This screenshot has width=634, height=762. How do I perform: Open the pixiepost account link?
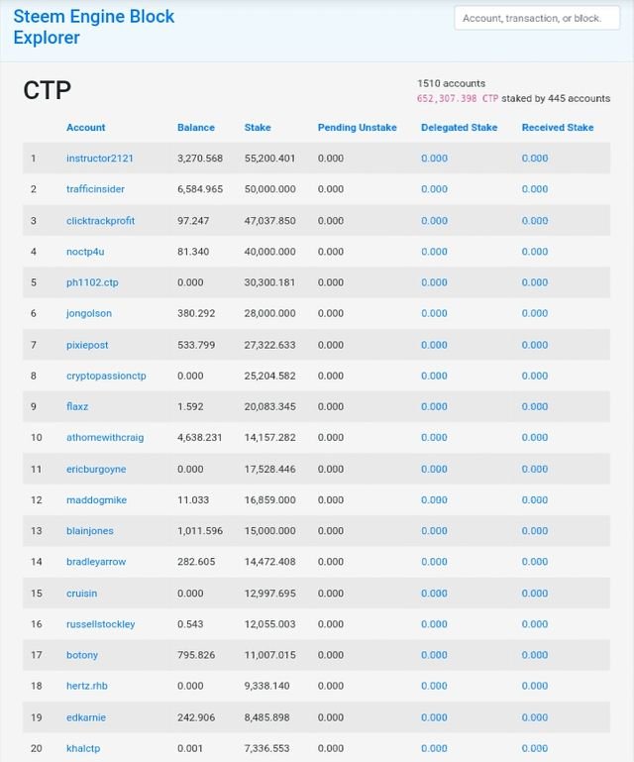(x=88, y=345)
